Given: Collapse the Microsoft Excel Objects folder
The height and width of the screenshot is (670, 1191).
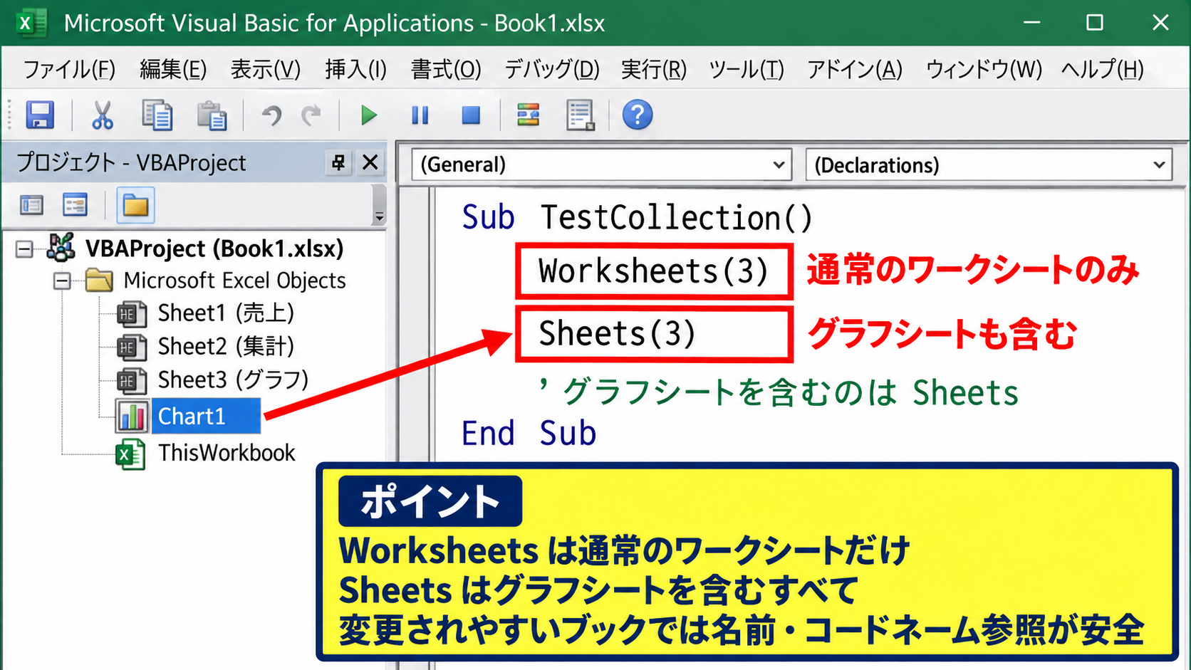Looking at the screenshot, I should (x=63, y=281).
